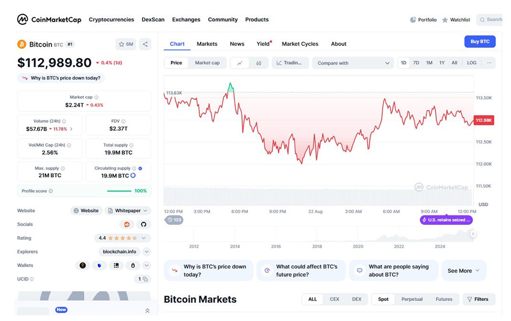The width and height of the screenshot is (511, 321).
Task: Copy the UCID number icon
Action: pos(146,279)
